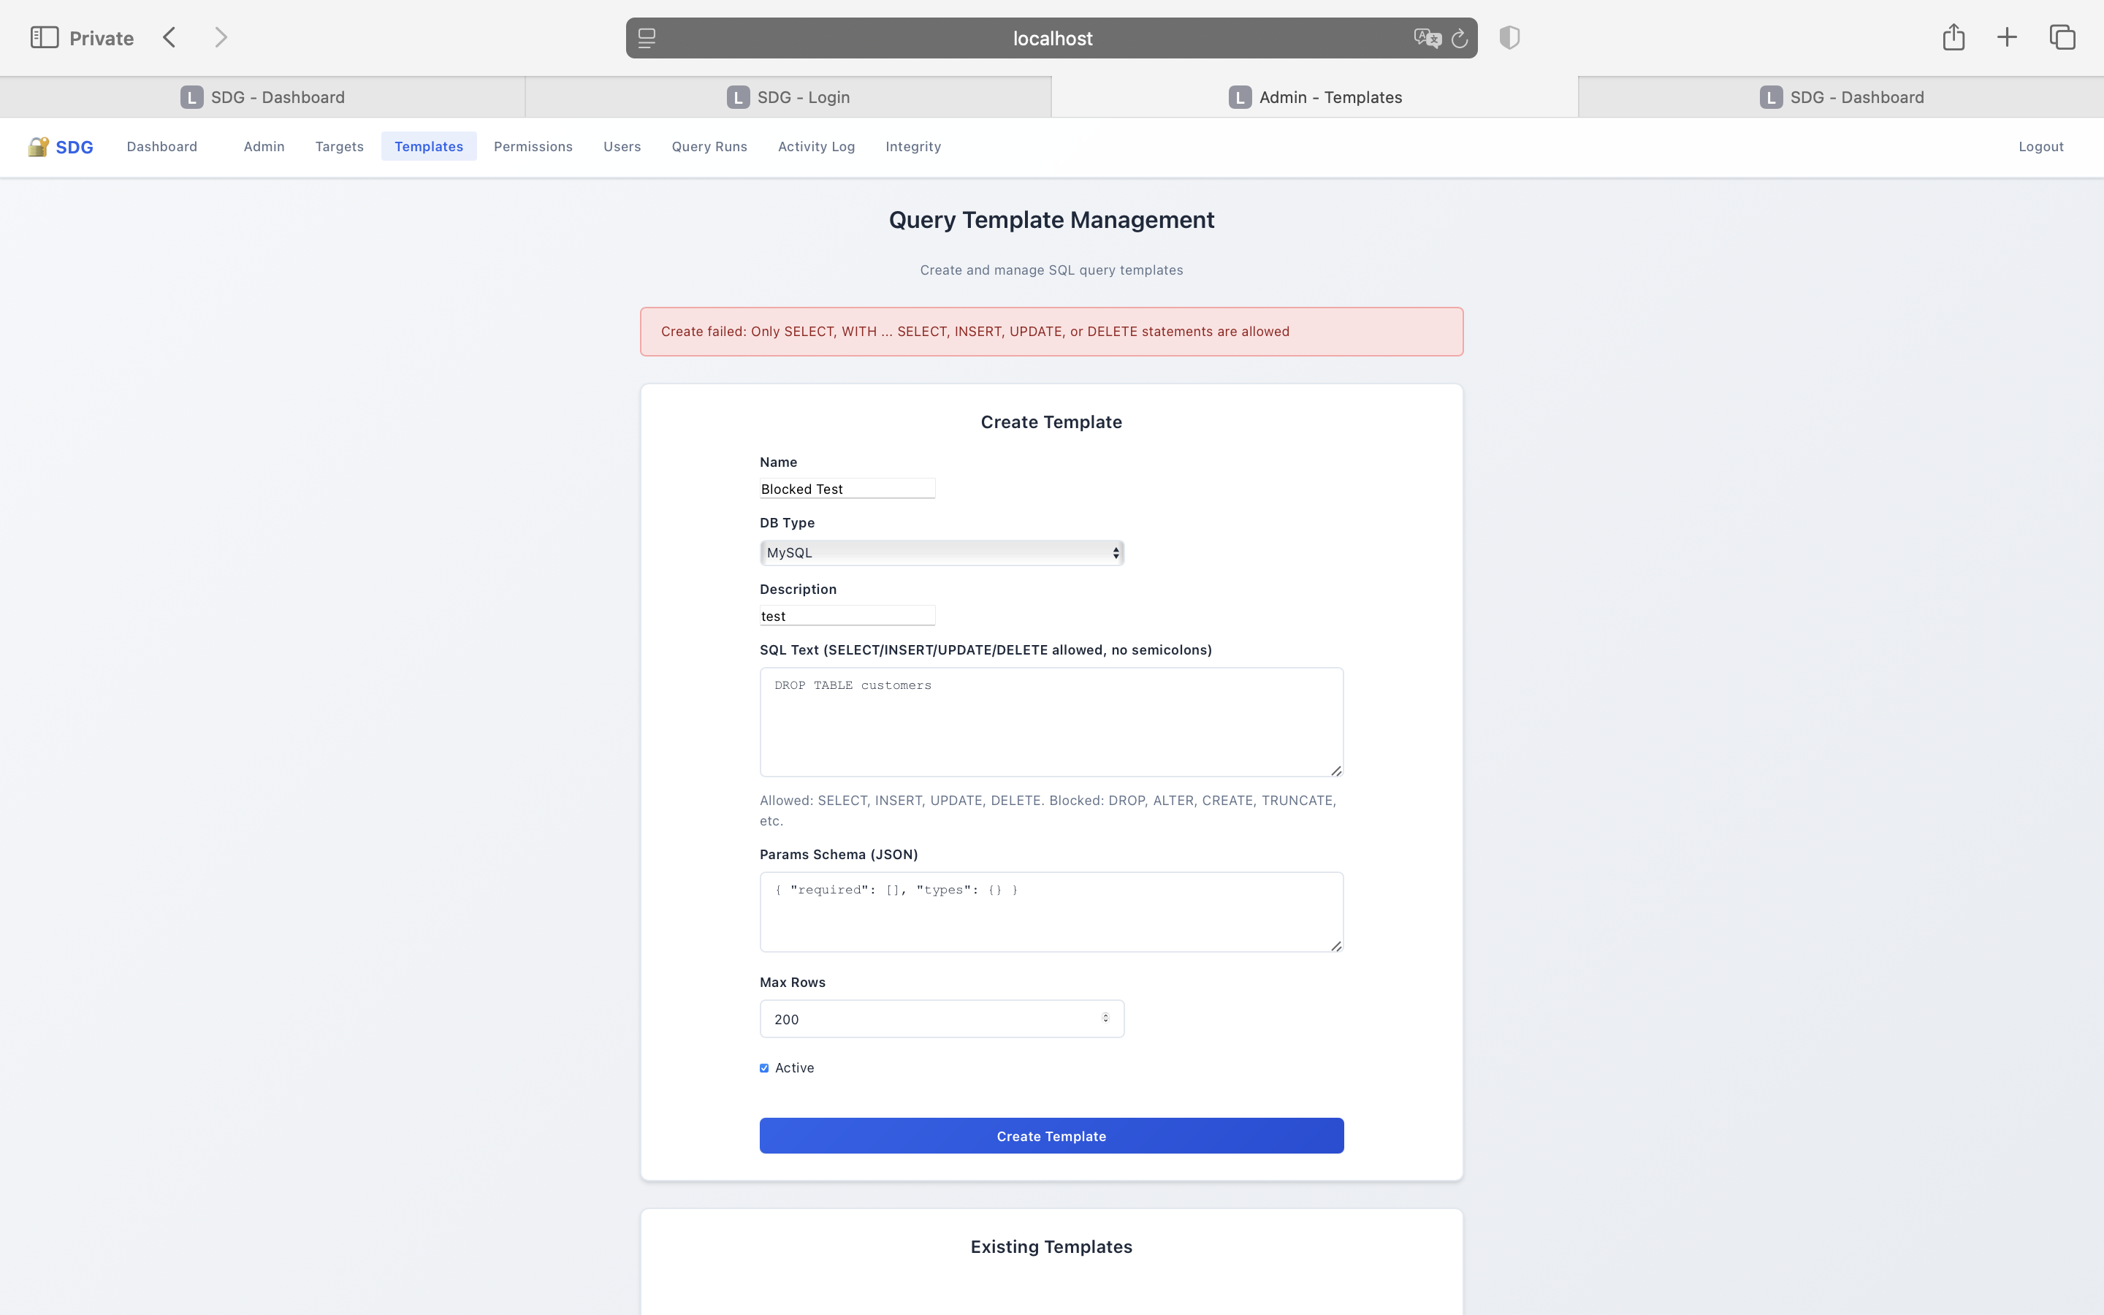
Task: Open a new tab with plus icon
Action: pos(2007,37)
